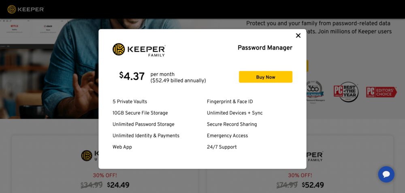Viewport: 405px width, 193px height.
Task: Click the Fingerprint & Face ID feature
Action: point(230,101)
